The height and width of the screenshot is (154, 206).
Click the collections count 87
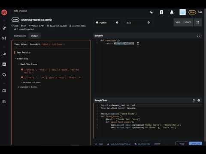point(24,26)
